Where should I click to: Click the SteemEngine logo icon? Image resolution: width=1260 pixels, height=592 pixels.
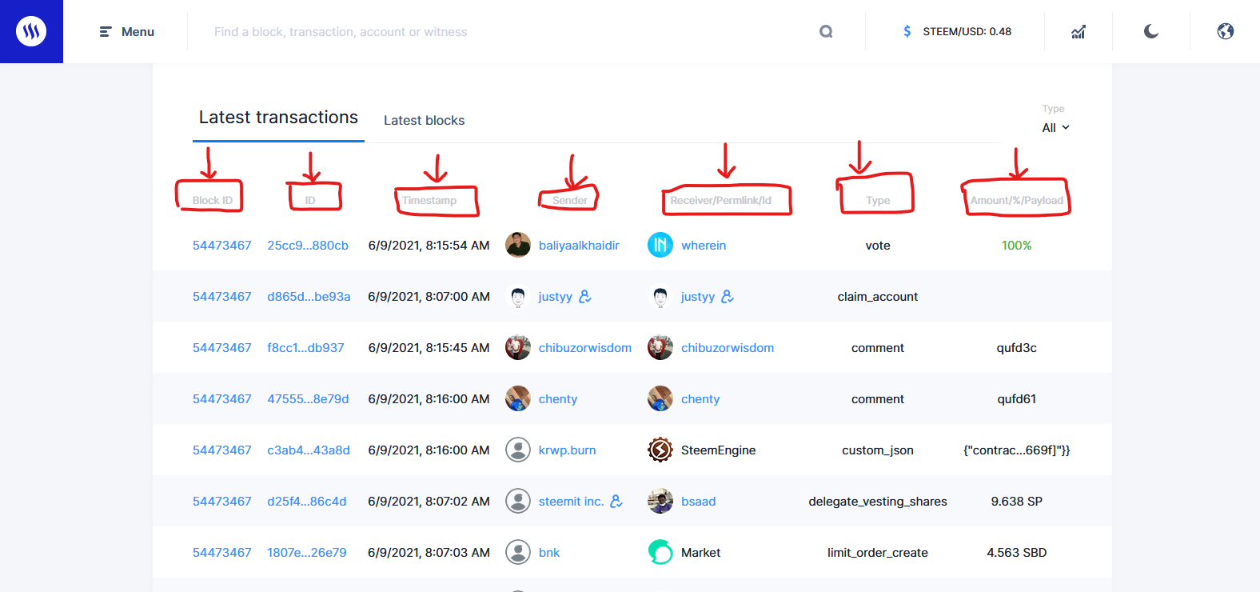click(660, 450)
